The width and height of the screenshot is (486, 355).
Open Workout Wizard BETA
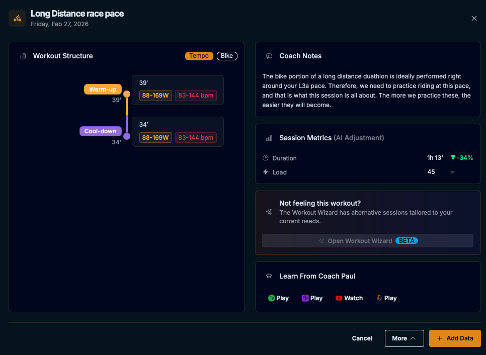click(x=368, y=241)
